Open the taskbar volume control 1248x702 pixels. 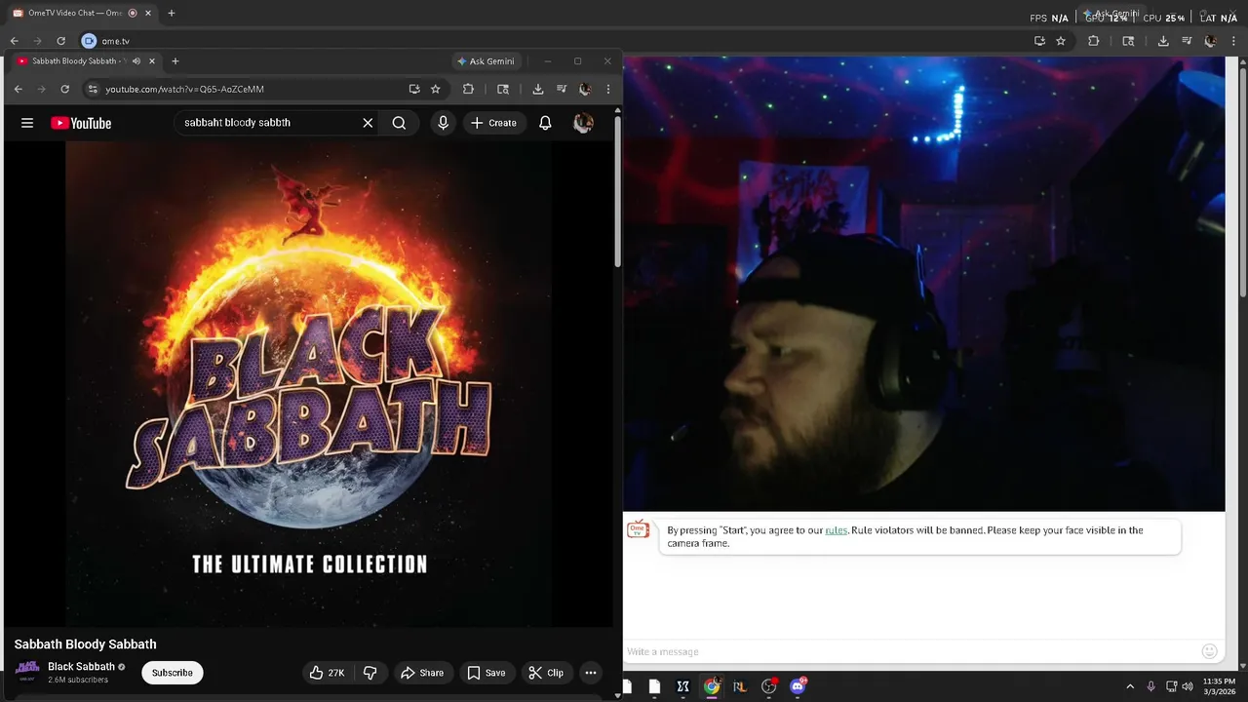click(1188, 686)
